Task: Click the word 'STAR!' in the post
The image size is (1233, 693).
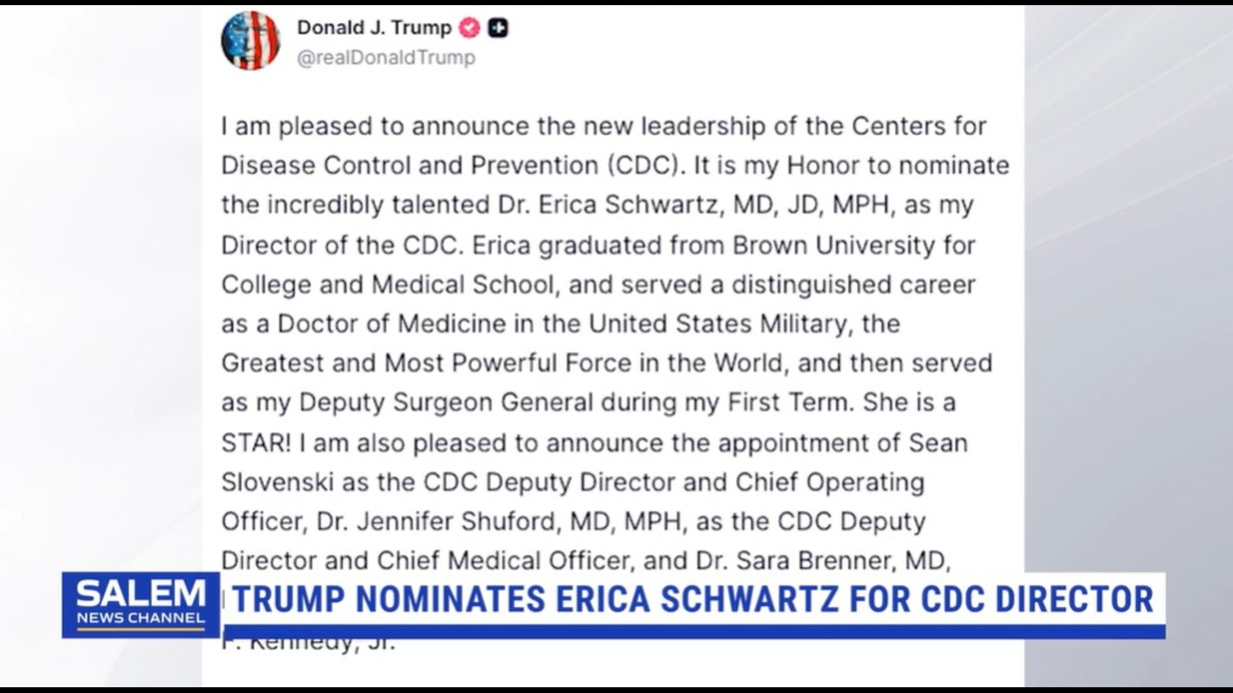Action: 256,443
